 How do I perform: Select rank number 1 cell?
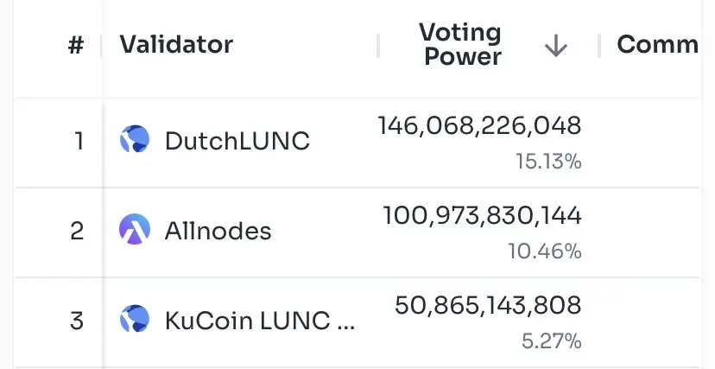(79, 141)
